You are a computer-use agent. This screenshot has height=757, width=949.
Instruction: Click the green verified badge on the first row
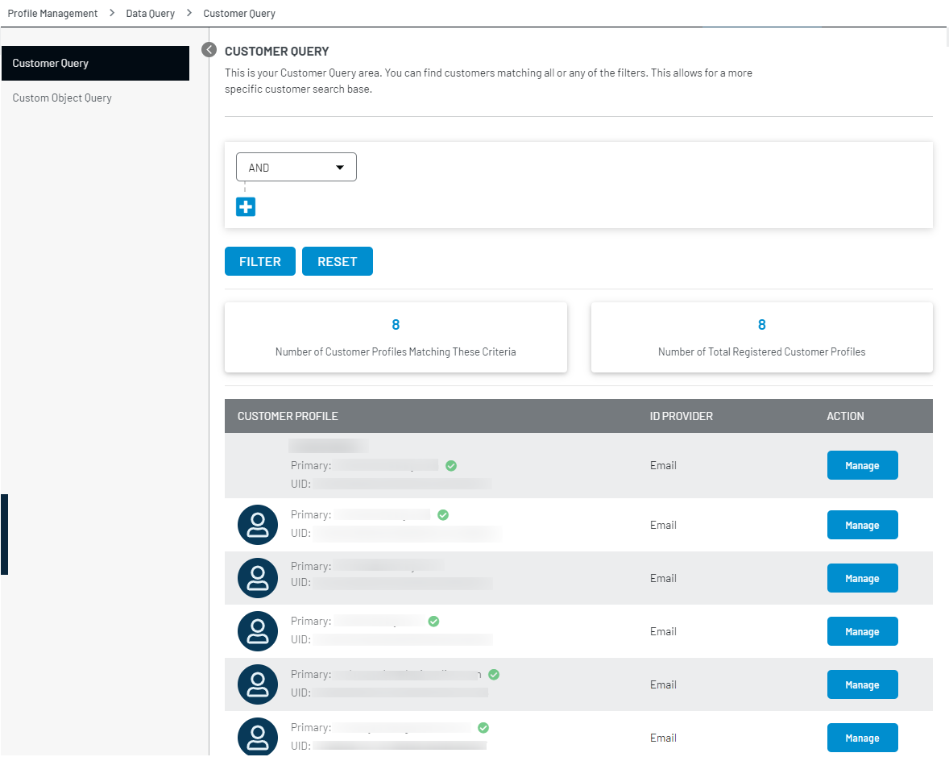[x=450, y=466]
